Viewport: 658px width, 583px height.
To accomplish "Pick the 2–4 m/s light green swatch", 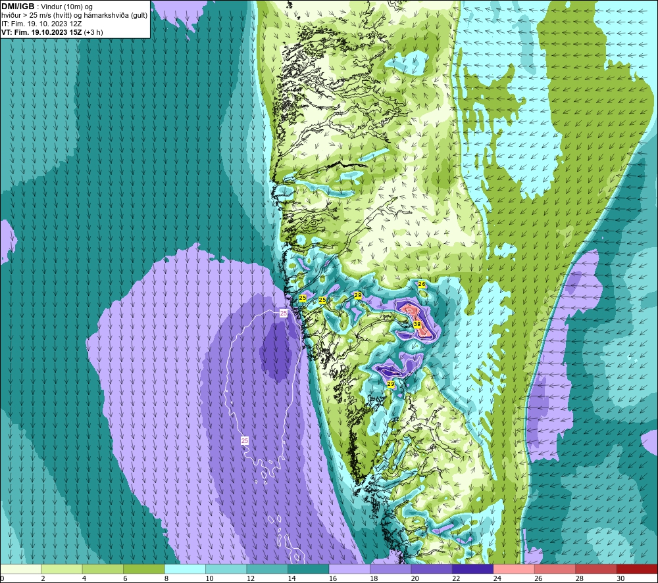I will tap(62, 569).
